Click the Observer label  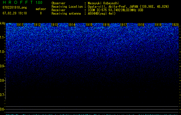[58, 3]
